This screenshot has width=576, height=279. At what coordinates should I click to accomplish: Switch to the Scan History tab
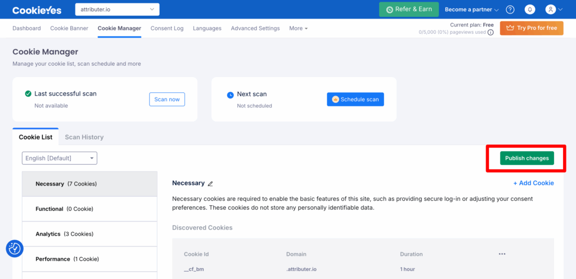pyautogui.click(x=84, y=137)
